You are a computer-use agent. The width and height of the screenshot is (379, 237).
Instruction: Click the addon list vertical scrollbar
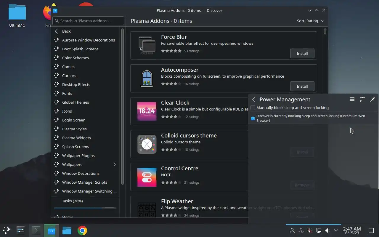[325, 31]
